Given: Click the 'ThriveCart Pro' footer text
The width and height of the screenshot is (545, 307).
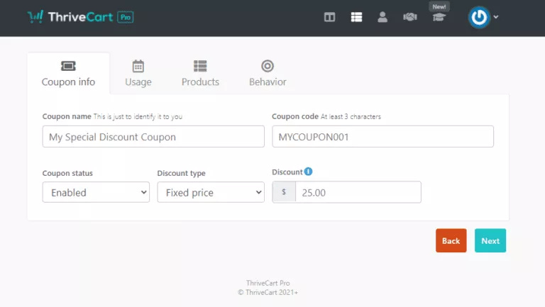Looking at the screenshot, I should (x=268, y=283).
